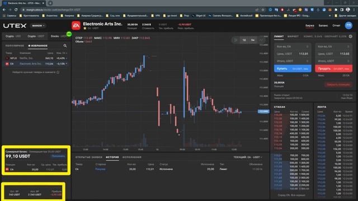This screenshot has height=201, width=358.
Task: Select the NFLX Netflix row
Action: click(x=36, y=58)
